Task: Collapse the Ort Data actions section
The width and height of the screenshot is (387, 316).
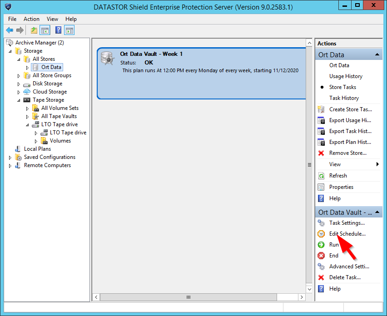Action: pyautogui.click(x=377, y=54)
